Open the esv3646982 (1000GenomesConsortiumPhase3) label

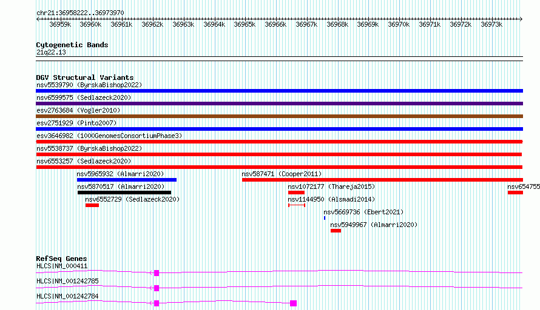[109, 136]
